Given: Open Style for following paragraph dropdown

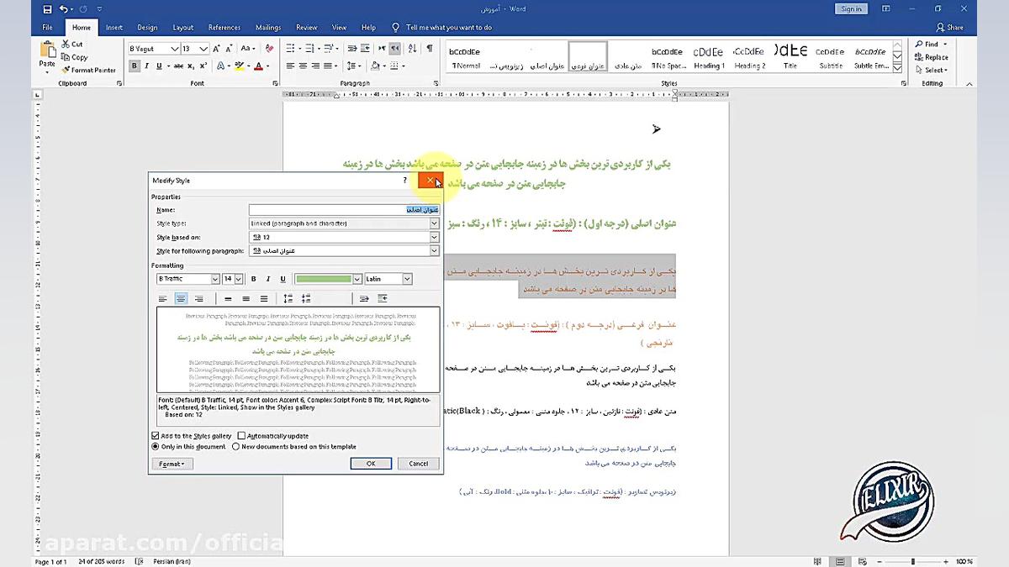Looking at the screenshot, I should tap(434, 251).
